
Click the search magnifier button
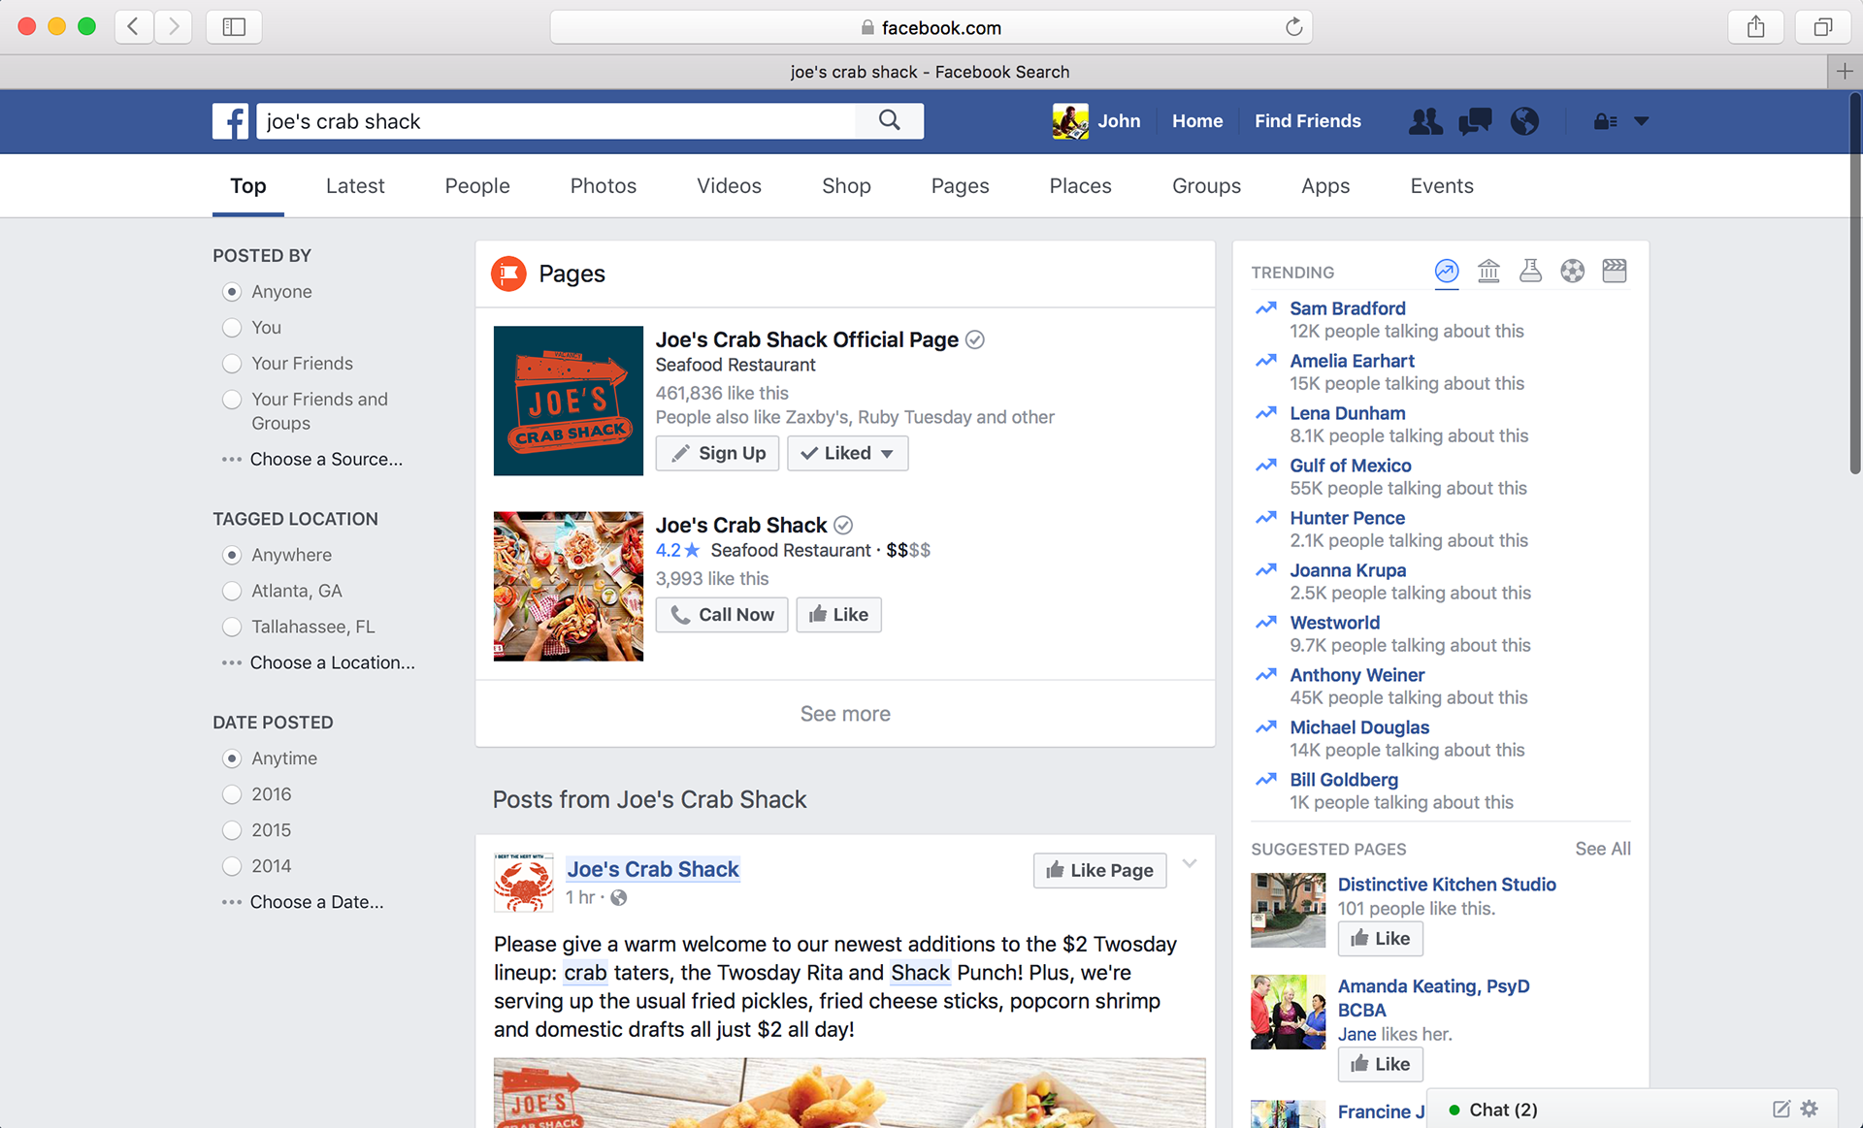click(889, 120)
